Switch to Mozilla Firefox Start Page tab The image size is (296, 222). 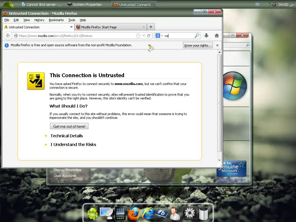[111, 27]
